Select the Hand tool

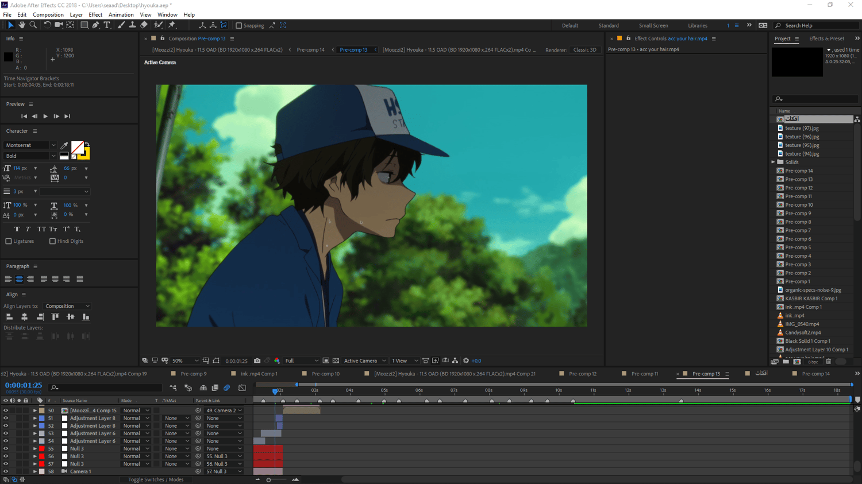[x=22, y=25]
